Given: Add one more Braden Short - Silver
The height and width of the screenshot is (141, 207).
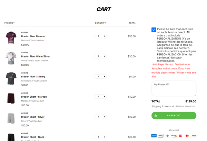Looking at the screenshot, I should pos(105,117).
